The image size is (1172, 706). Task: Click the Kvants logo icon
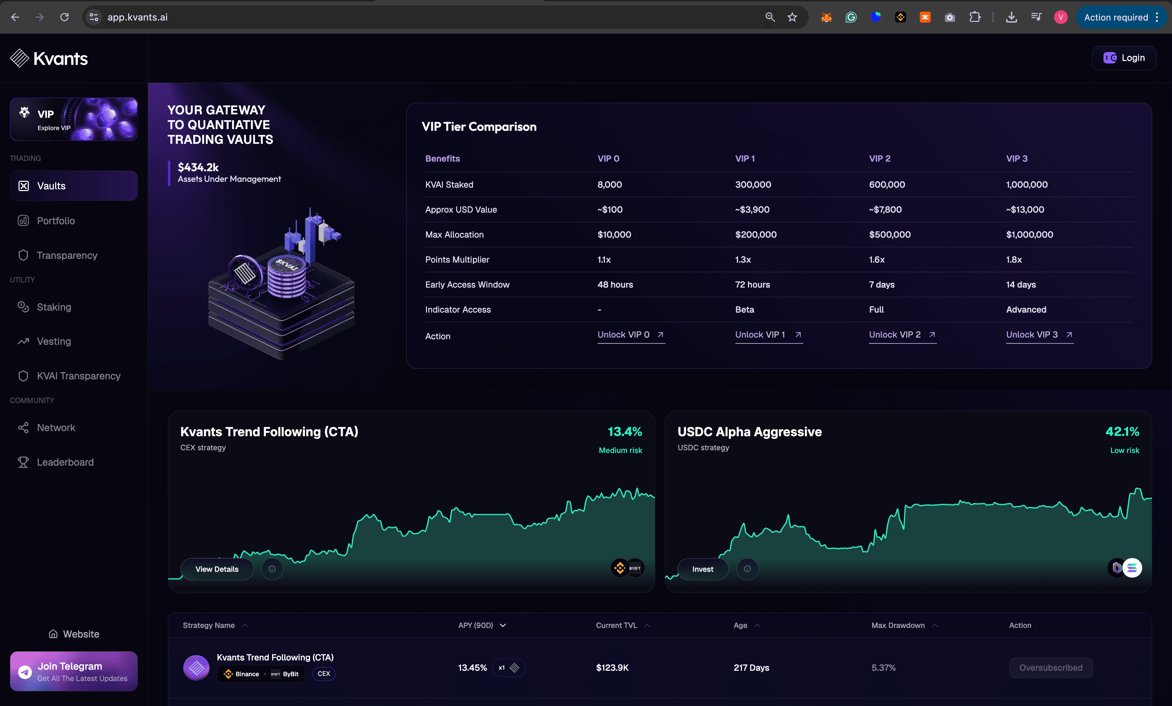coord(20,59)
